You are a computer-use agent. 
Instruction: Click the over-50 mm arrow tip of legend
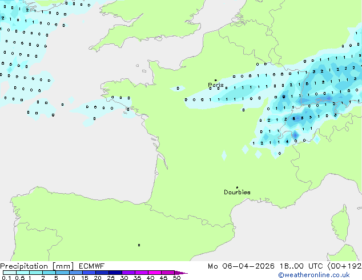point(181,273)
